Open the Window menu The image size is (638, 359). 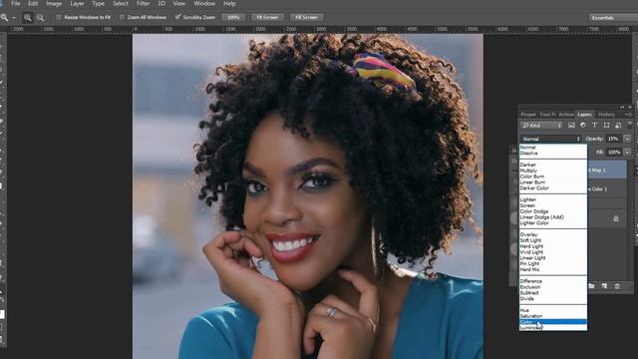[x=204, y=4]
